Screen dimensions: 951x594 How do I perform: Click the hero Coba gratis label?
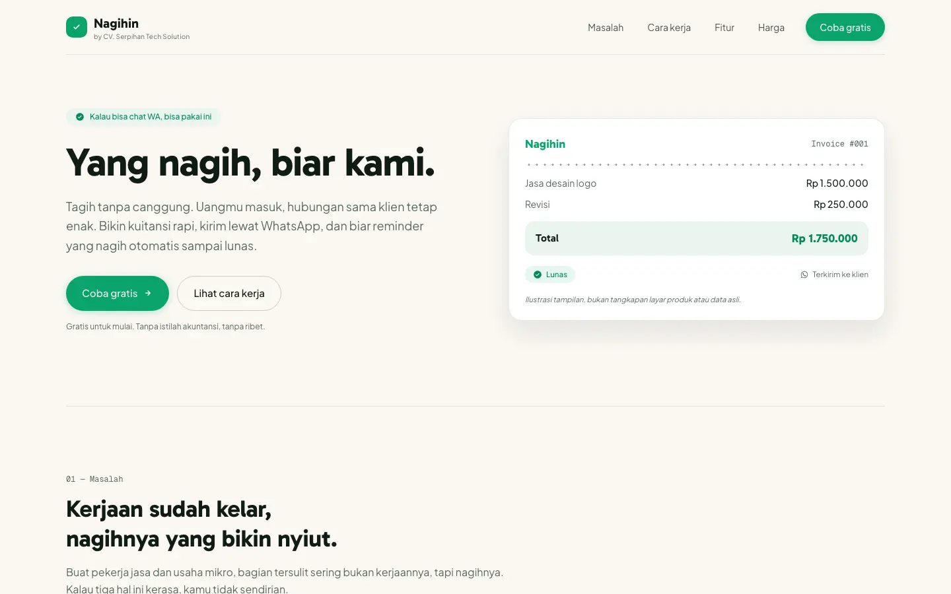point(110,293)
